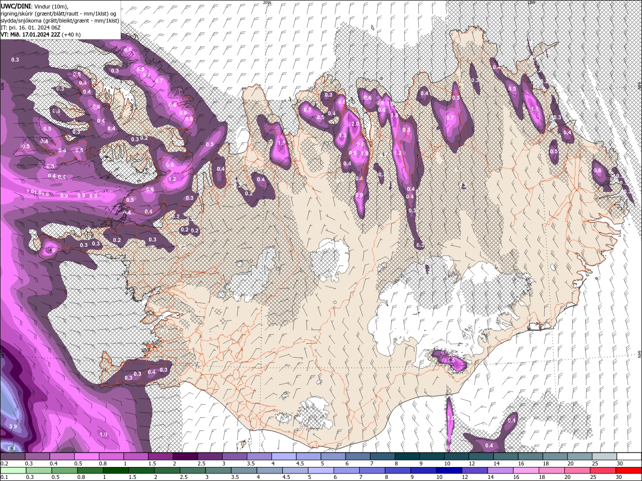Select the 6.8 value on the blue offshore area

coord(11,448)
